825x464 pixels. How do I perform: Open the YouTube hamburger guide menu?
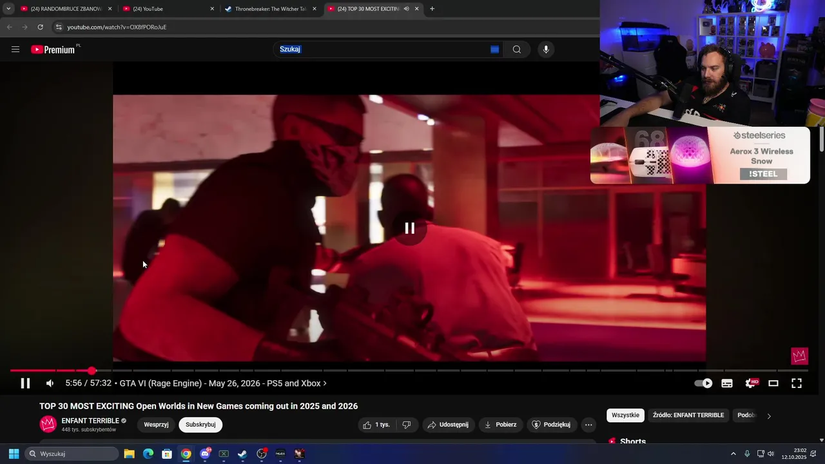(x=15, y=49)
